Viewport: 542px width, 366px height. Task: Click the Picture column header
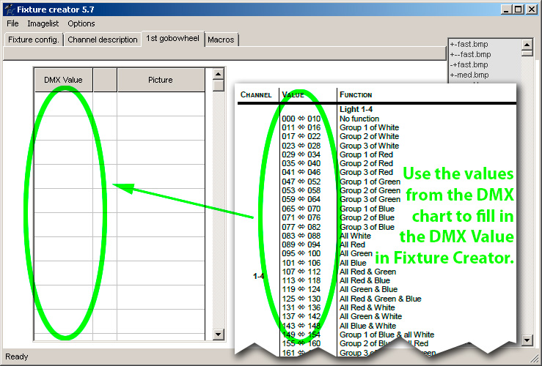pyautogui.click(x=161, y=80)
